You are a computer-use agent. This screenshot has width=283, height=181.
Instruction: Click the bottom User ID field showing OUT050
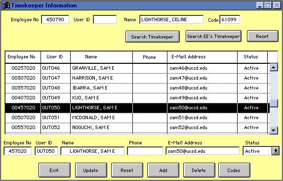[x=46, y=151]
